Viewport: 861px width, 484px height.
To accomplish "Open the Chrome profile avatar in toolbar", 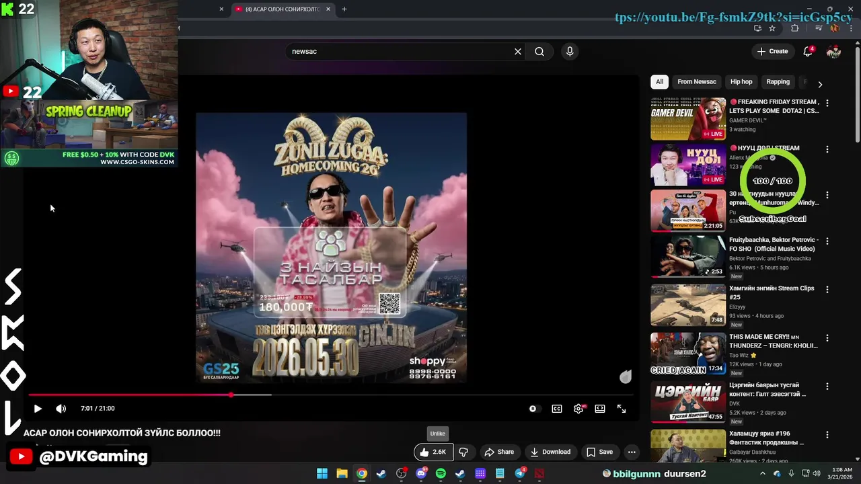I will click(835, 28).
